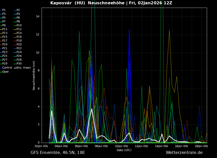
Task: Click the P30 legend label
Action: [19, 64]
